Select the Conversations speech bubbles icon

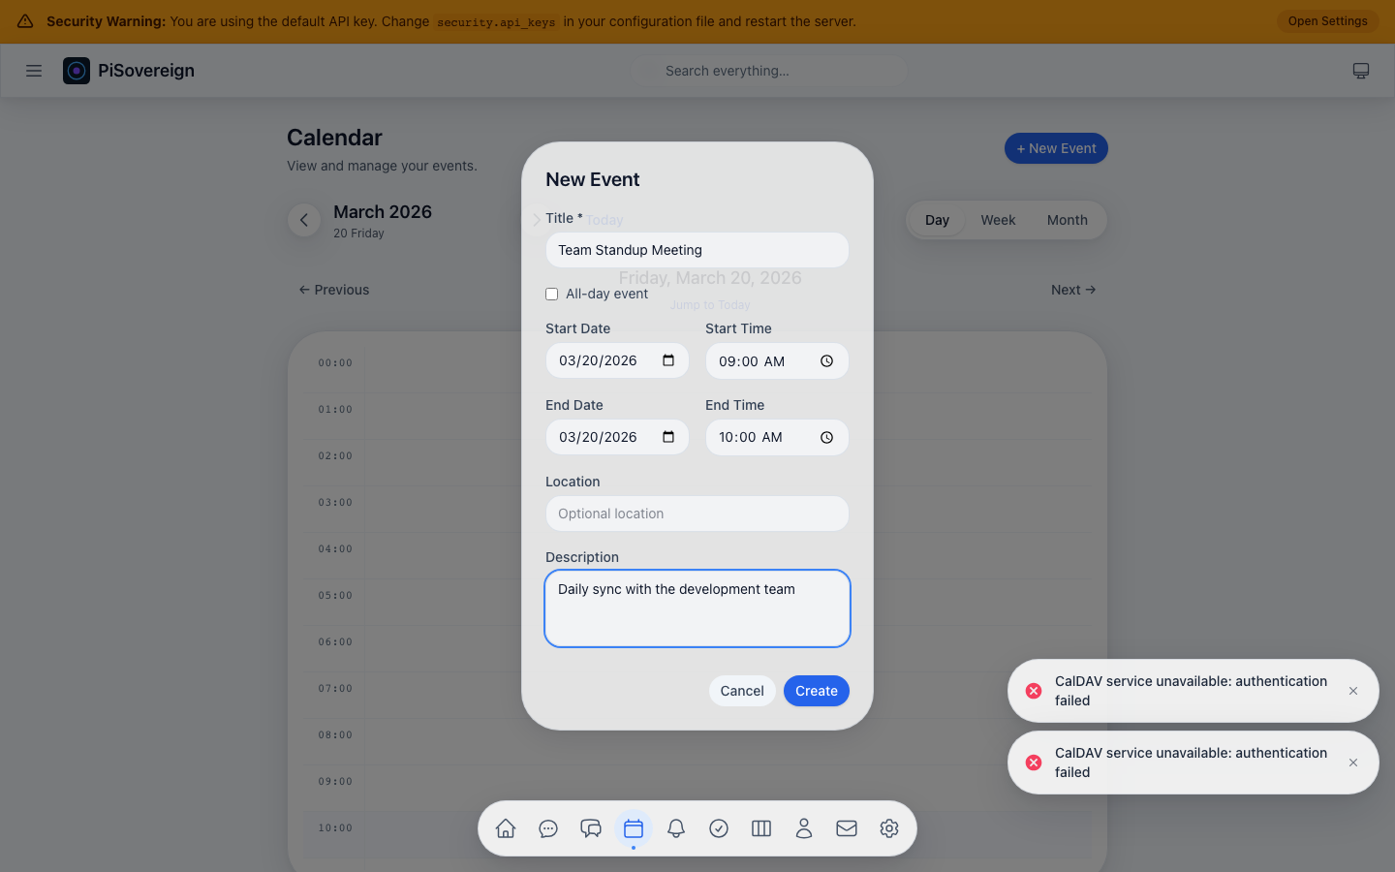click(x=591, y=828)
